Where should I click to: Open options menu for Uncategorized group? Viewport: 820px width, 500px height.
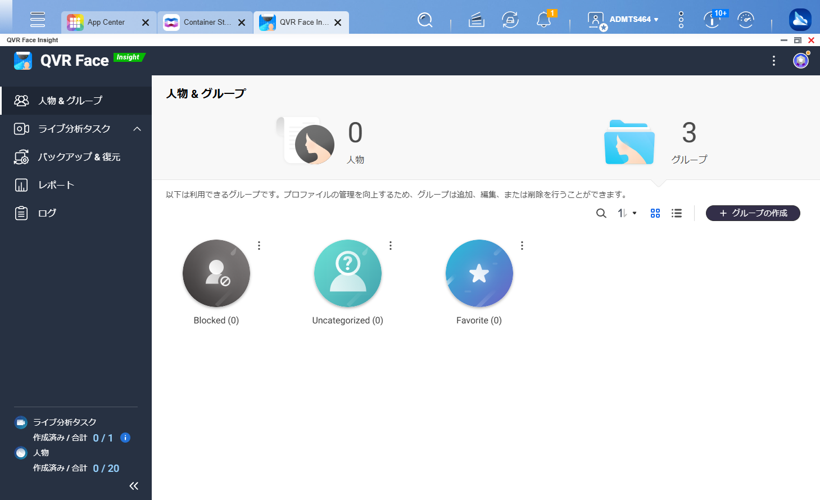(391, 246)
